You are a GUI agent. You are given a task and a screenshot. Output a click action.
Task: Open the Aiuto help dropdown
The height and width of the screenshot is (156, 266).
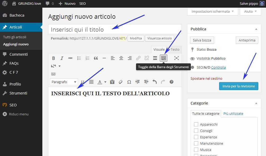point(250,12)
